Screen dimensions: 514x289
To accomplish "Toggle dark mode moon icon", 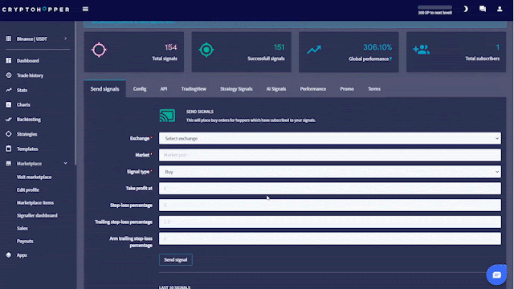I will 466,9.
